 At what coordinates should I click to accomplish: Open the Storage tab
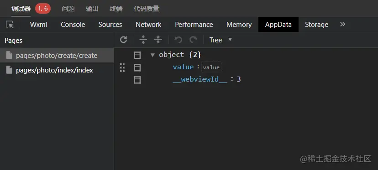(x=316, y=25)
